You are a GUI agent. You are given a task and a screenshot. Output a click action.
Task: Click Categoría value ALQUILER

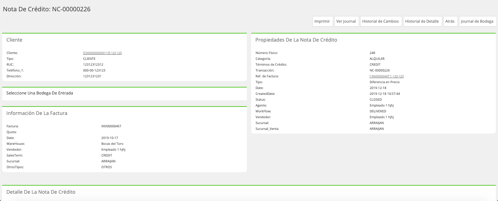pos(377,59)
